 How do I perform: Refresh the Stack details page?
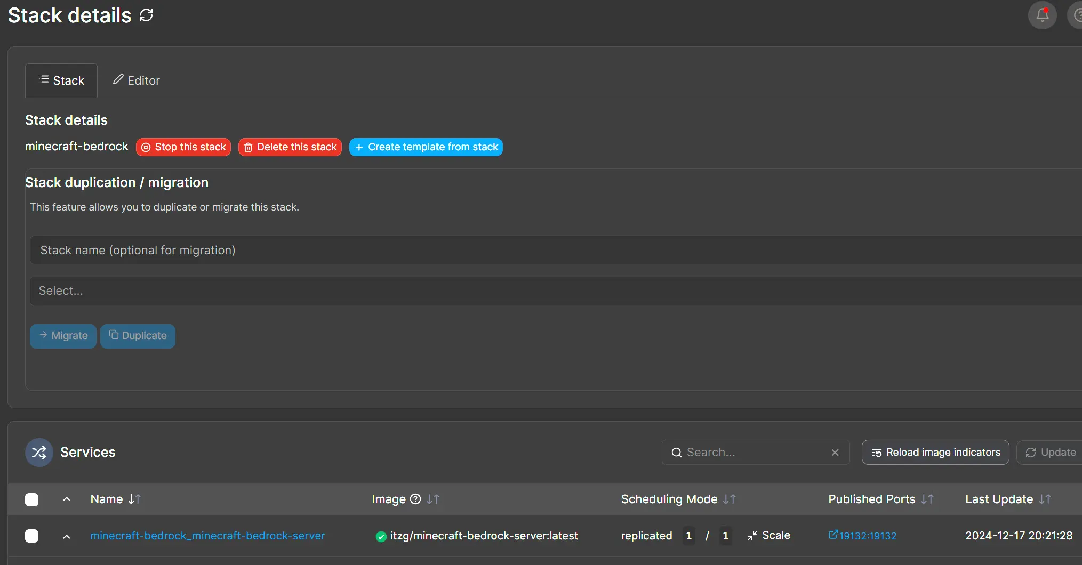(x=146, y=14)
